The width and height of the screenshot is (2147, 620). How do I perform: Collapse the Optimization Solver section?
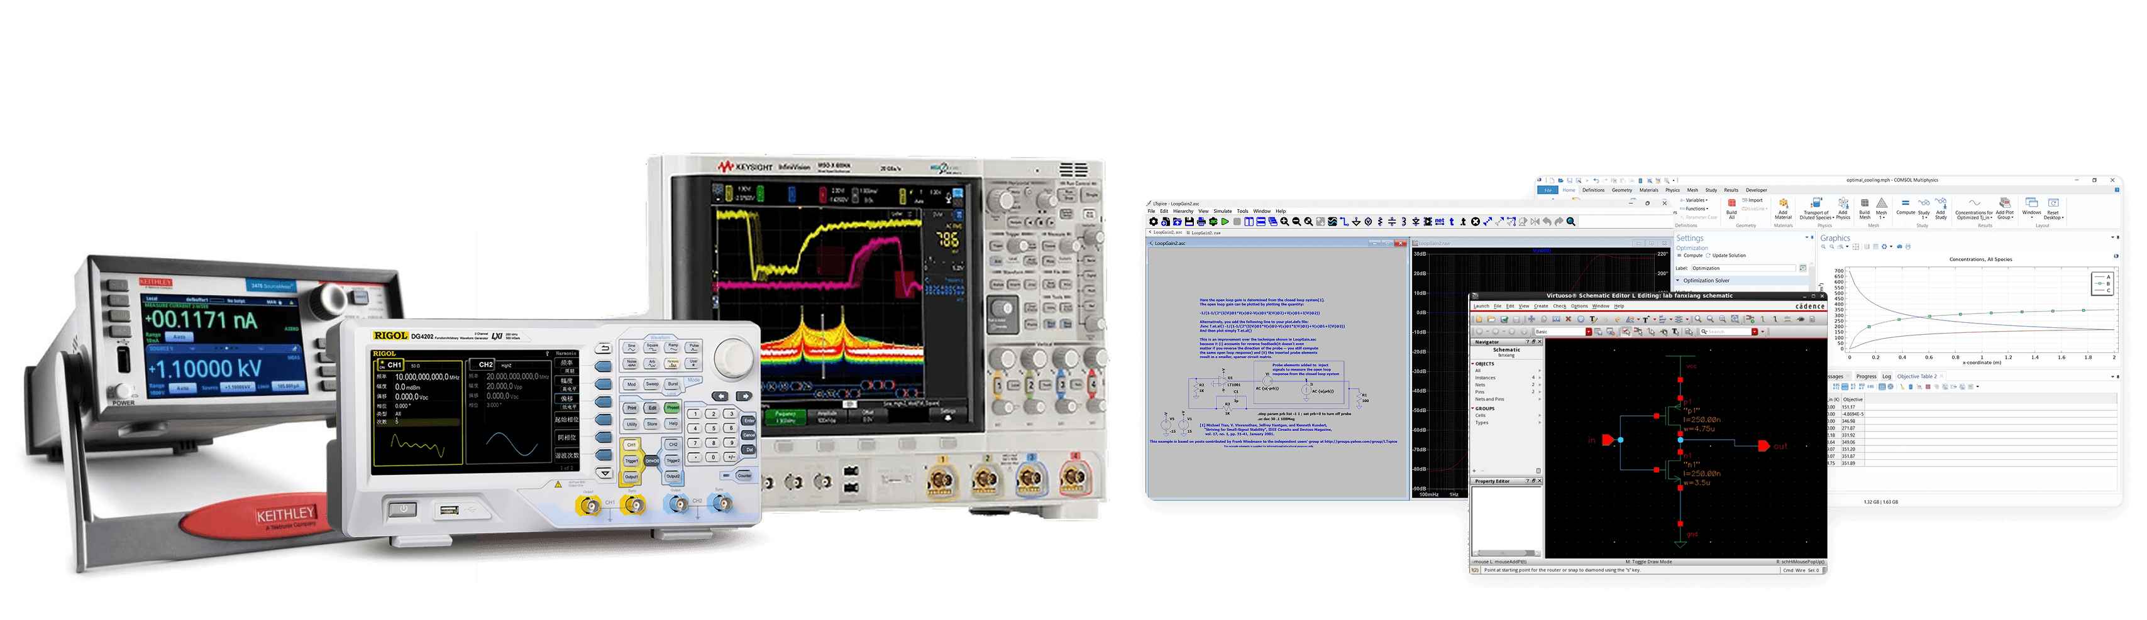tap(1678, 280)
